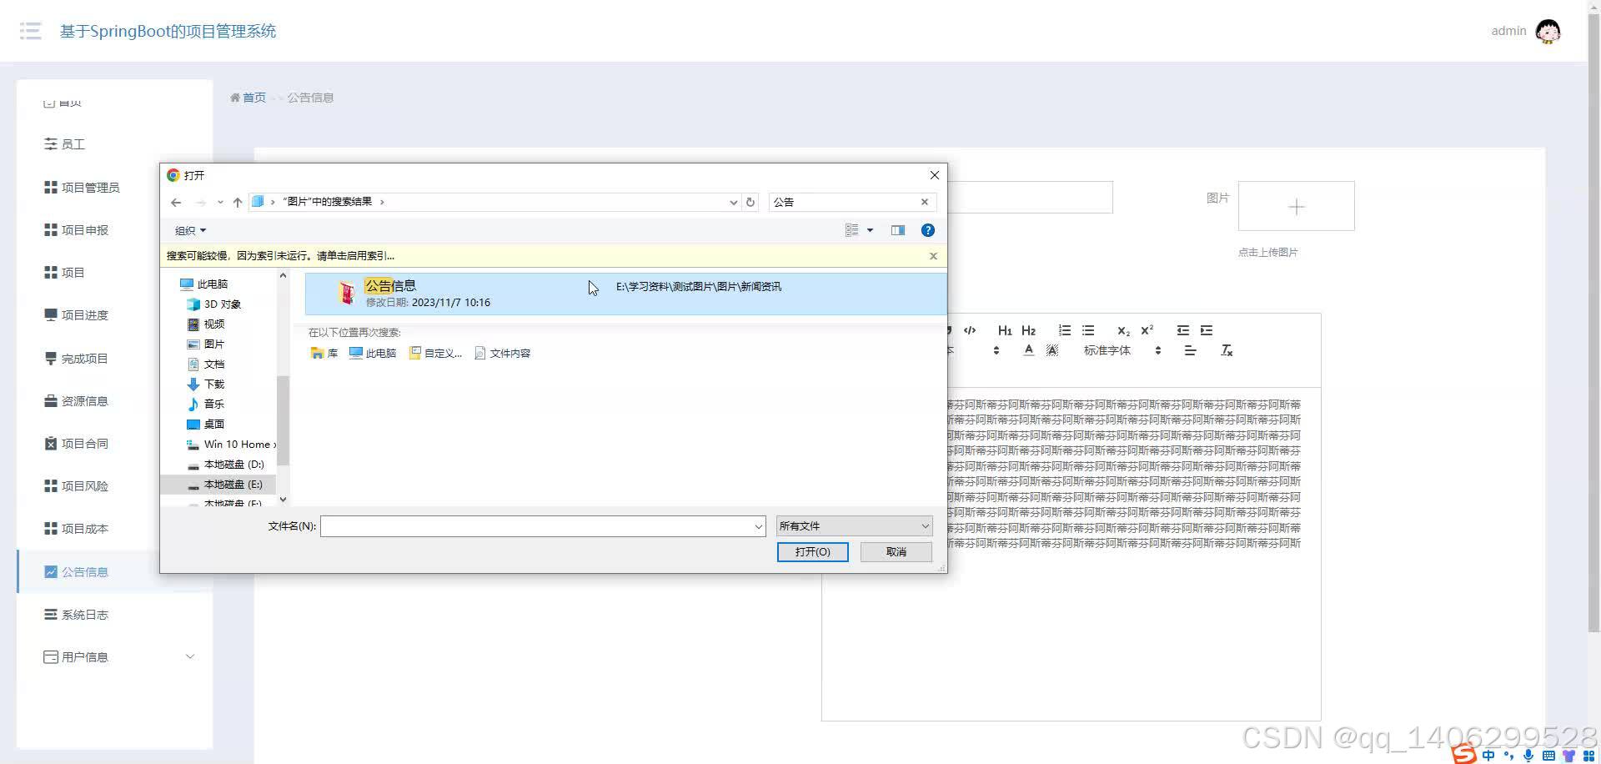Refresh the search results in dialog
The image size is (1601, 764).
click(x=750, y=202)
